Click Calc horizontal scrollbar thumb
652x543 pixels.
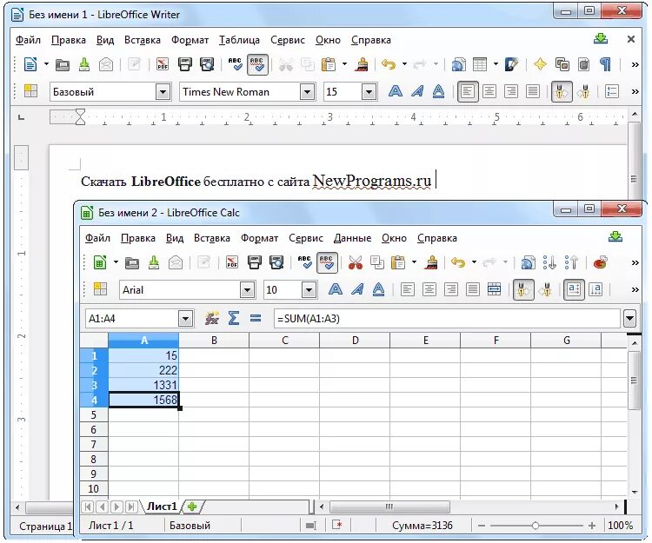[389, 507]
